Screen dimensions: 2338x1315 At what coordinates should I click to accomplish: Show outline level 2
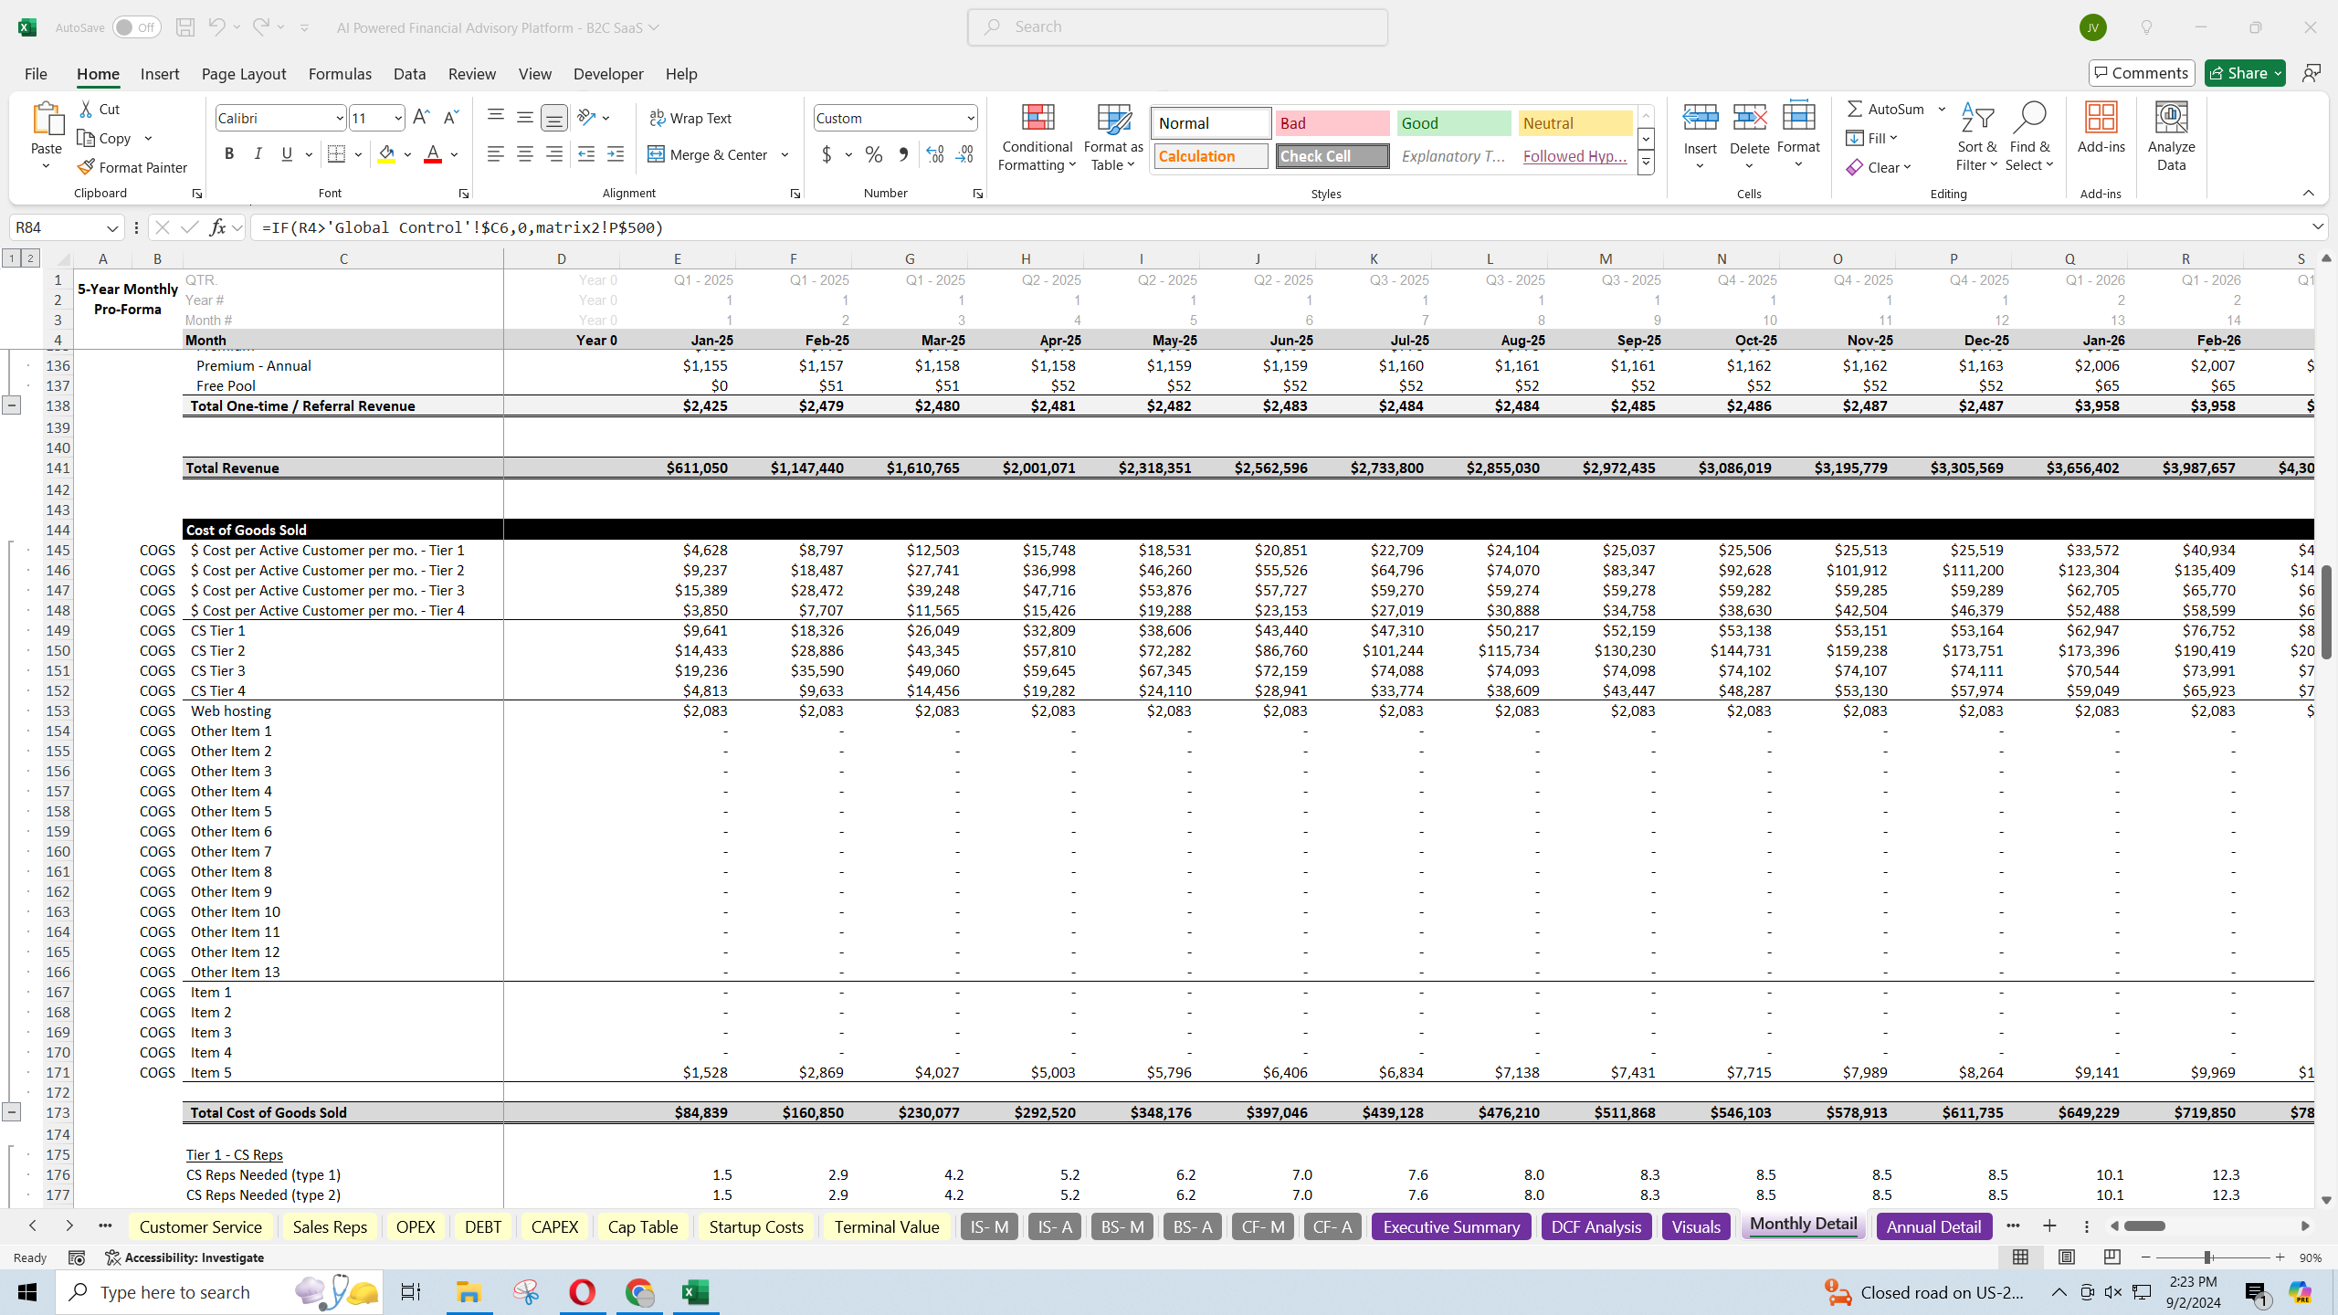click(x=30, y=258)
